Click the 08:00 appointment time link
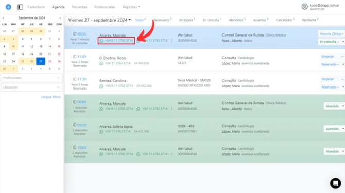This screenshot has height=193, width=345. (82, 102)
